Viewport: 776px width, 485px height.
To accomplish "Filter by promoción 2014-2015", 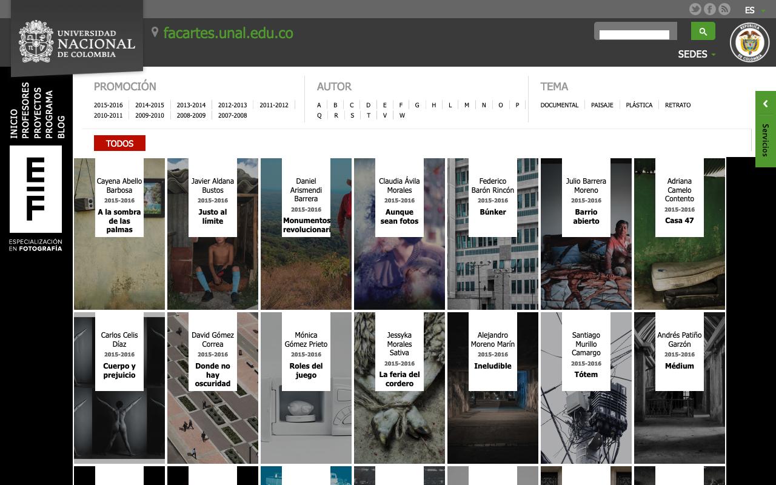I will pos(149,105).
